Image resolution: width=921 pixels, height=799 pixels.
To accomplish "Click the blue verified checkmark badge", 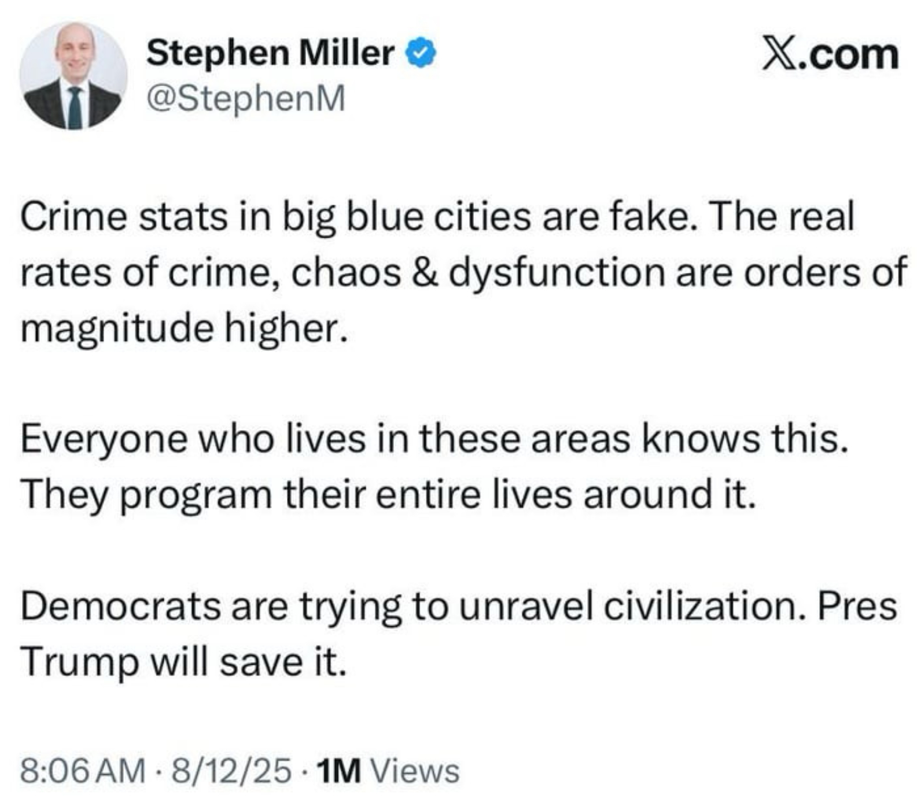I will pos(421,54).
